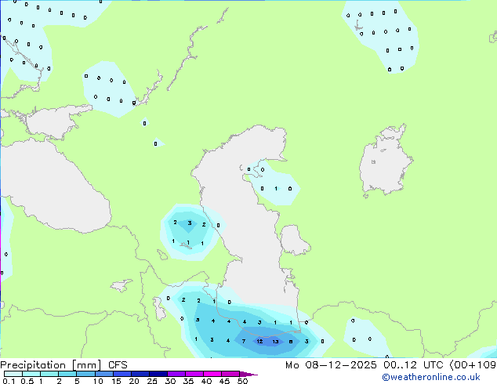Click legend scale label '45'

pyautogui.click(x=224, y=381)
